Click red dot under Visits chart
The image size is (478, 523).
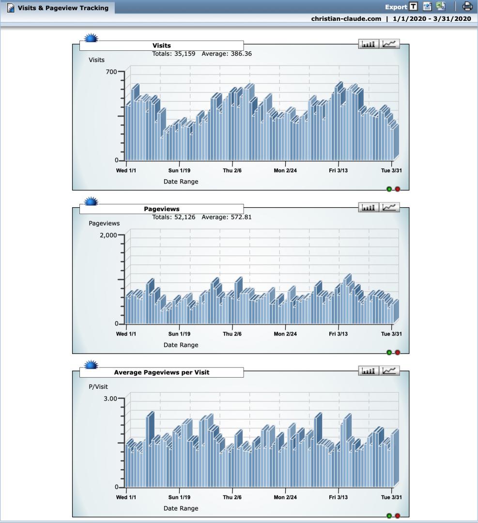[x=398, y=189]
